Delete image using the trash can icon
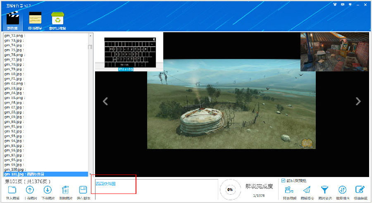 click(x=65, y=190)
